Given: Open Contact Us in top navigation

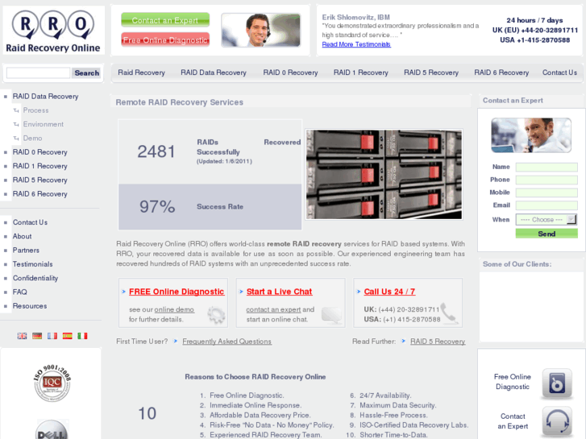Looking at the screenshot, I should click(559, 72).
